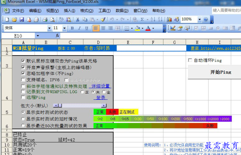Open the 工具(T) menu
Screen dimensions: 241x155
point(105,11)
